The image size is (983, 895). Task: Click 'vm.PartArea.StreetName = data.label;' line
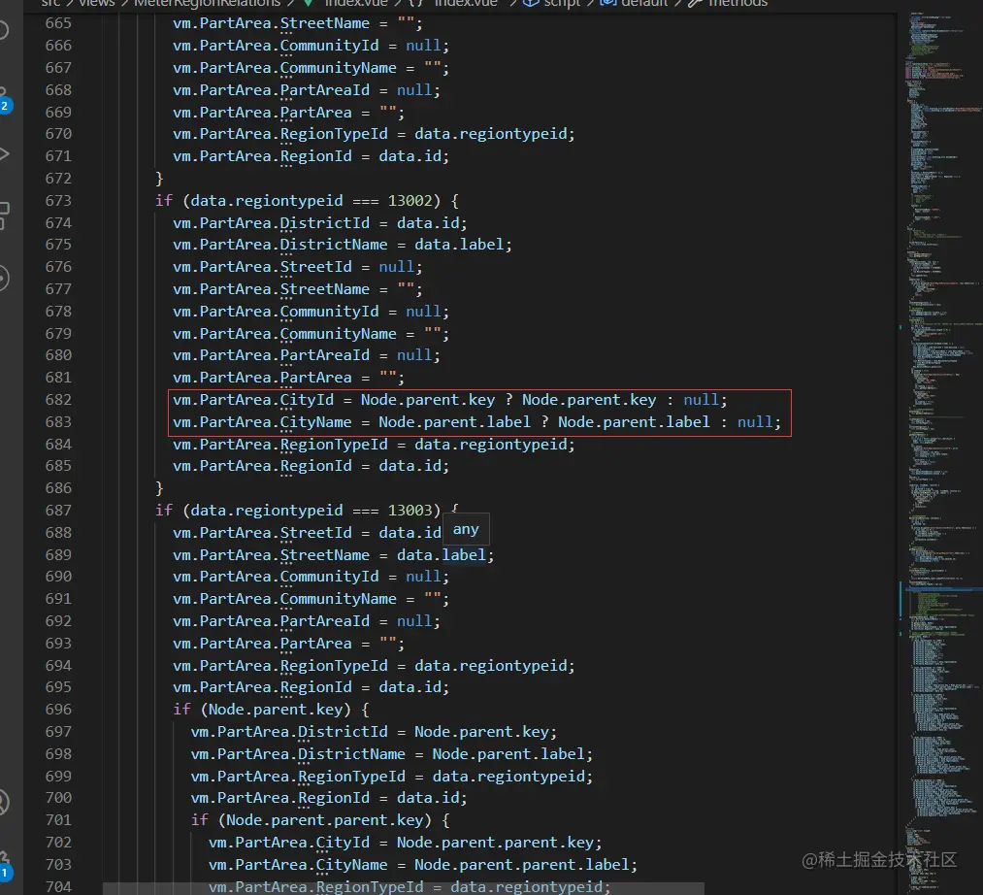tap(334, 555)
